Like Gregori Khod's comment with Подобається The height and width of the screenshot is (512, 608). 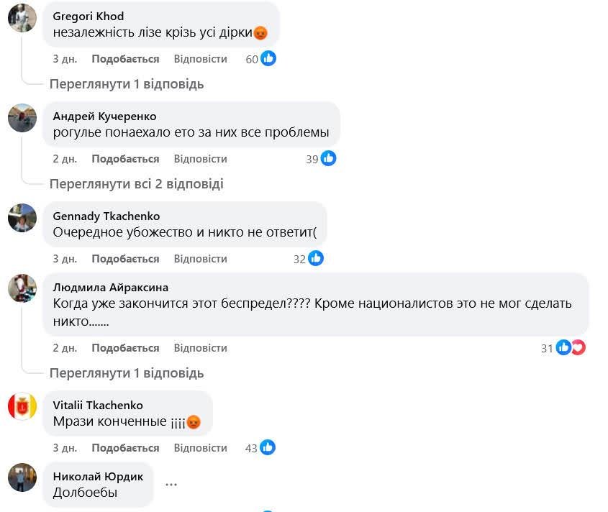(125, 59)
